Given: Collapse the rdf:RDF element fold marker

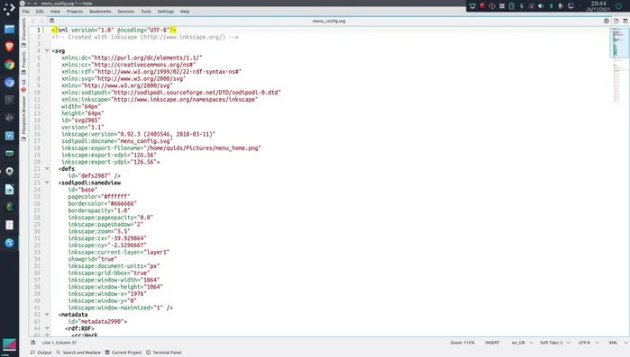Looking at the screenshot, I should pos(47,328).
